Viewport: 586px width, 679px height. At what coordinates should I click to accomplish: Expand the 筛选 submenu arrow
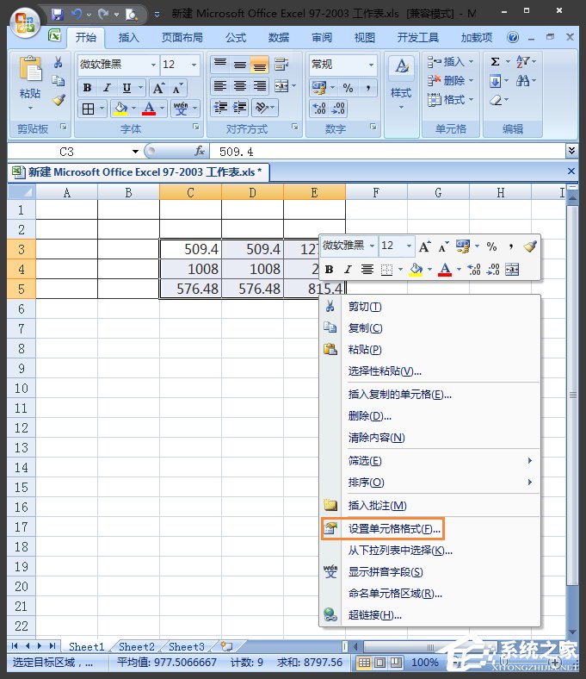coord(530,460)
